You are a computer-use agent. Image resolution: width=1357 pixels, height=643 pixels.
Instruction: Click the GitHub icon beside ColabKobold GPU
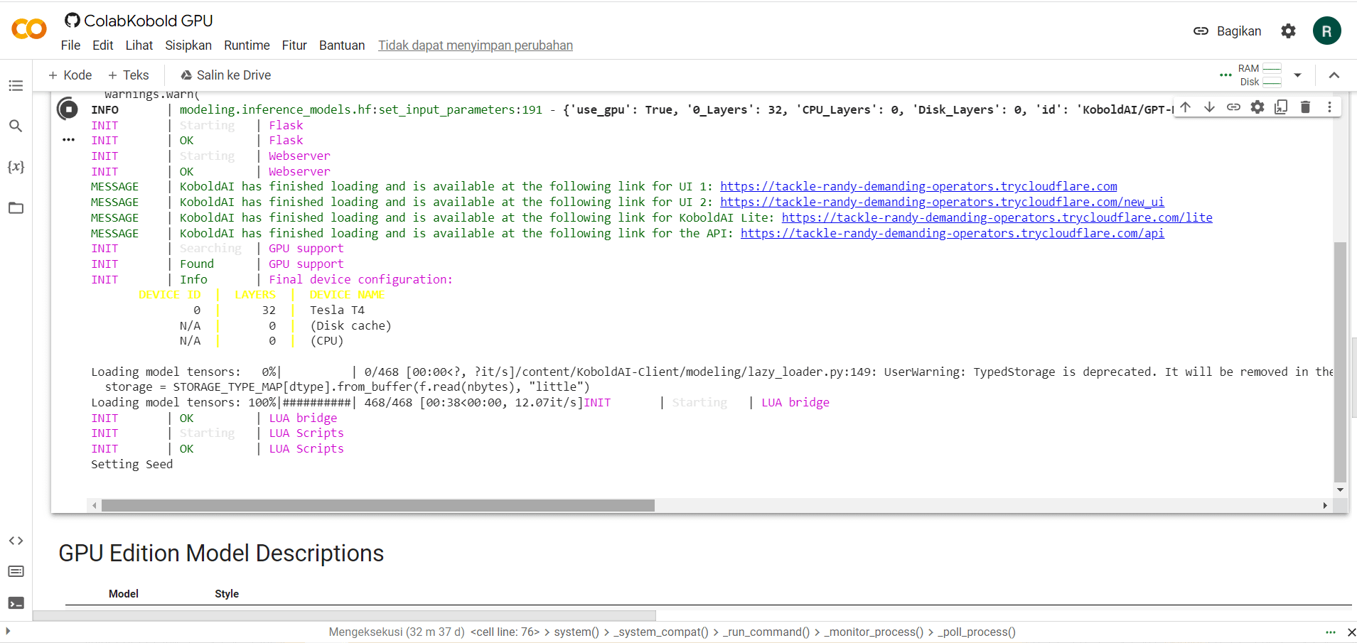coord(72,20)
